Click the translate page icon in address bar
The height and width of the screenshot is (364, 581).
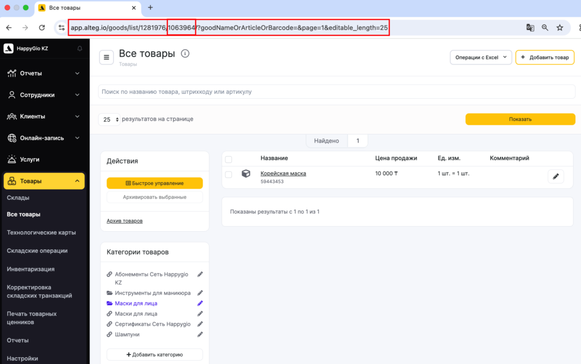530,27
